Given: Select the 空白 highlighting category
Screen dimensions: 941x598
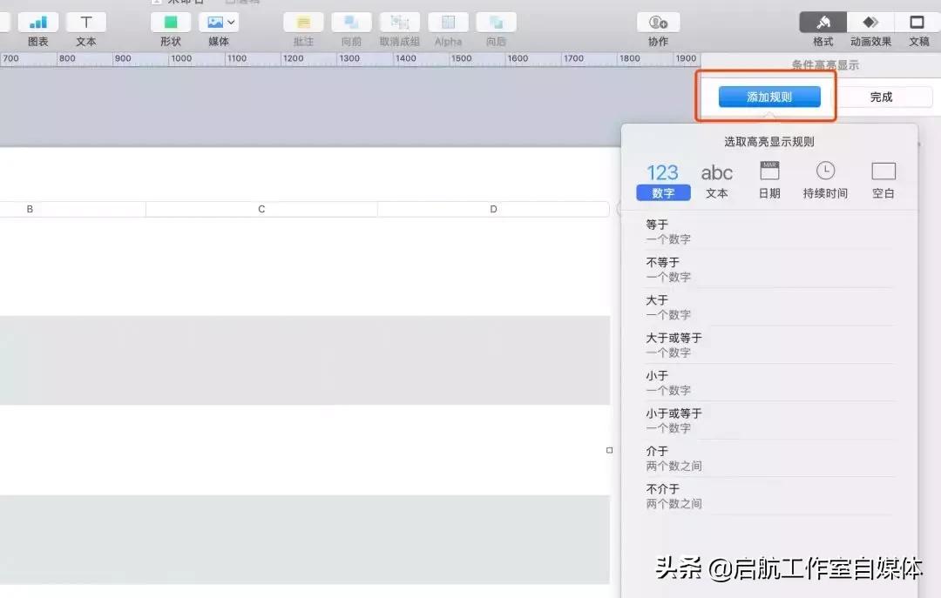Looking at the screenshot, I should 883,180.
